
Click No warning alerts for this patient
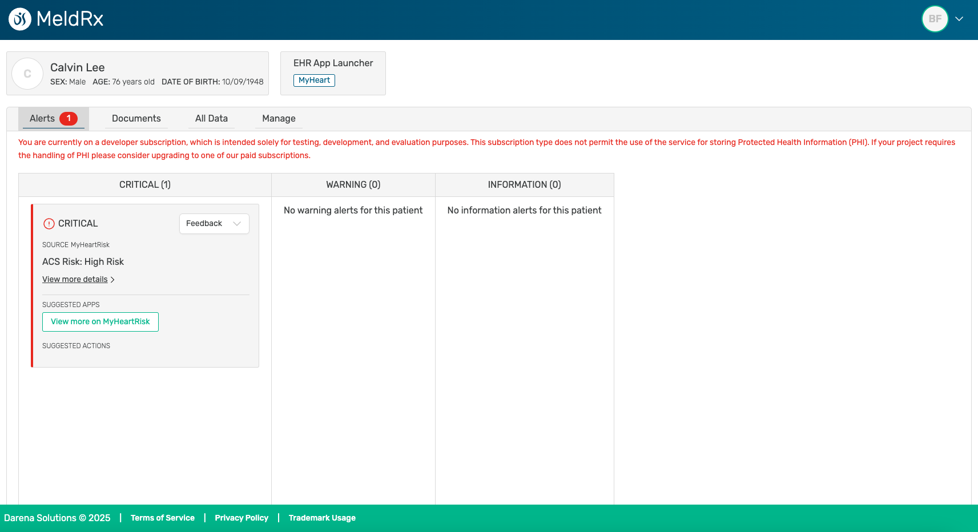(353, 210)
